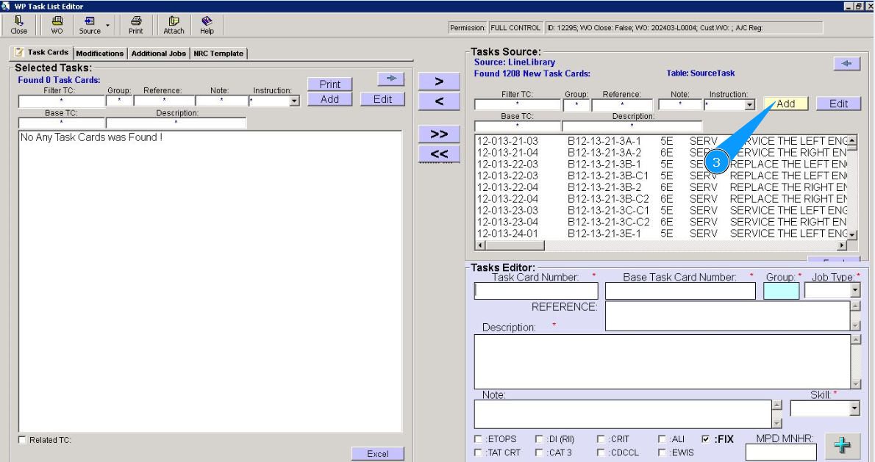The image size is (875, 462).
Task: Expand the Job Type dropdown
Action: 854,291
